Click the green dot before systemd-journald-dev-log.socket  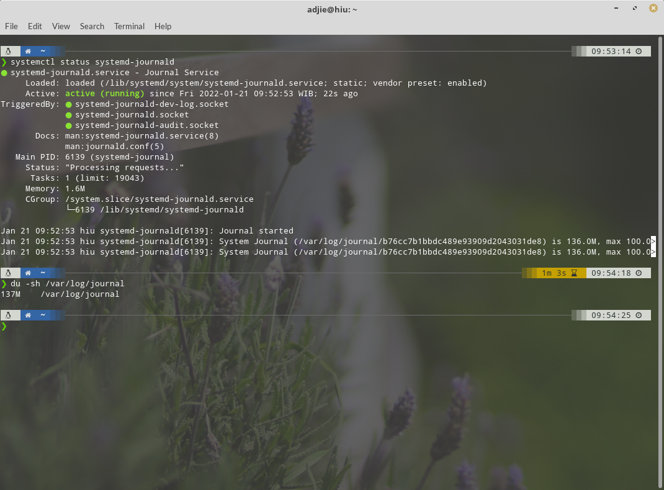pyautogui.click(x=69, y=104)
